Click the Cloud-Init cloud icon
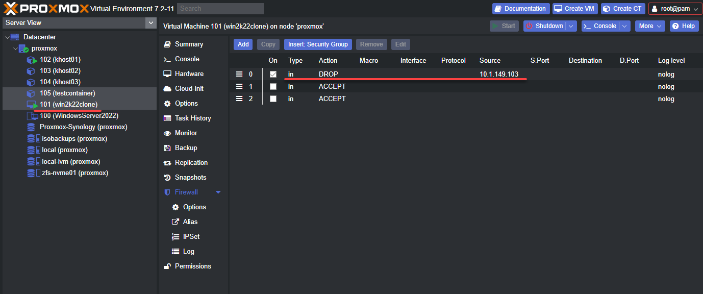 click(167, 89)
